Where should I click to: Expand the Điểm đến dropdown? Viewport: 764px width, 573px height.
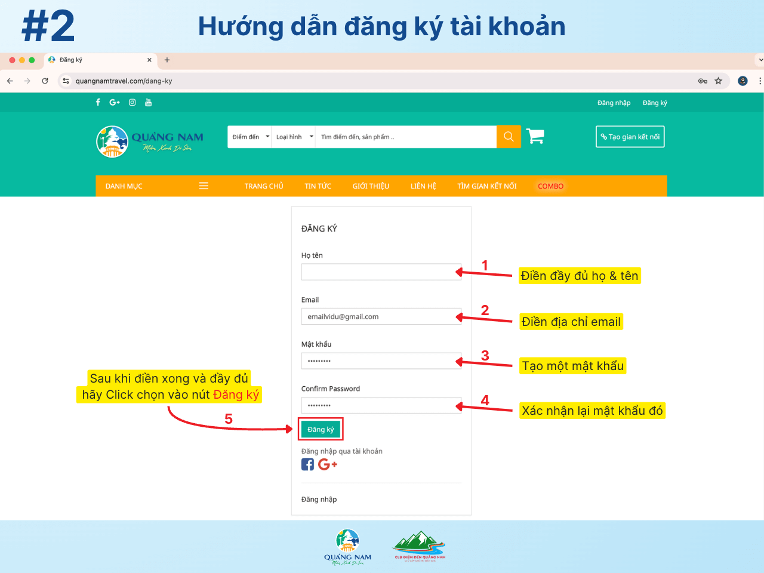coord(249,137)
